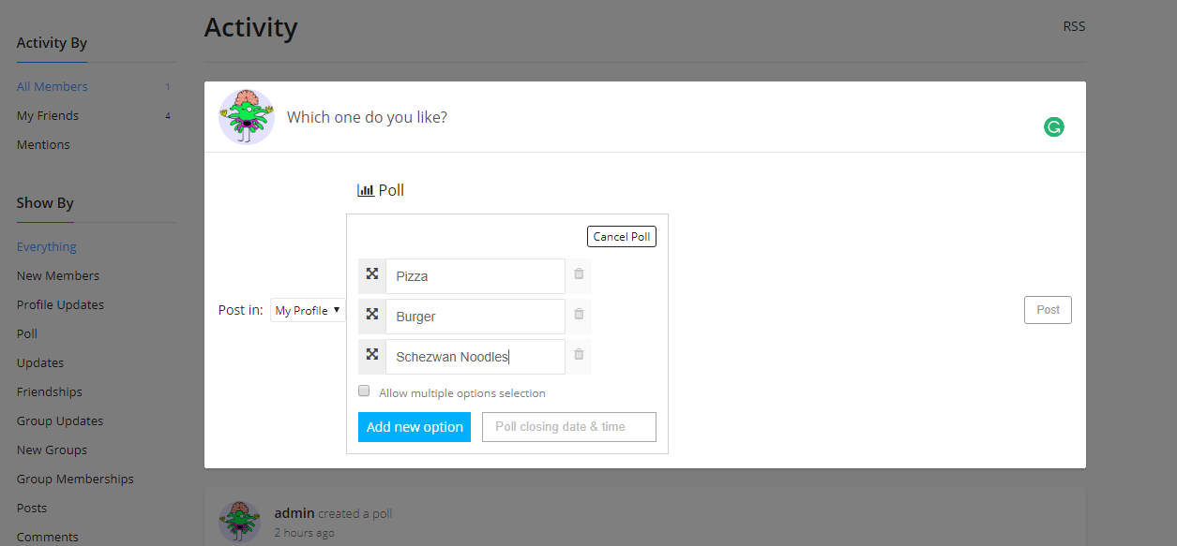This screenshot has height=546, width=1177.
Task: Submit using the Post button
Action: (1048, 310)
